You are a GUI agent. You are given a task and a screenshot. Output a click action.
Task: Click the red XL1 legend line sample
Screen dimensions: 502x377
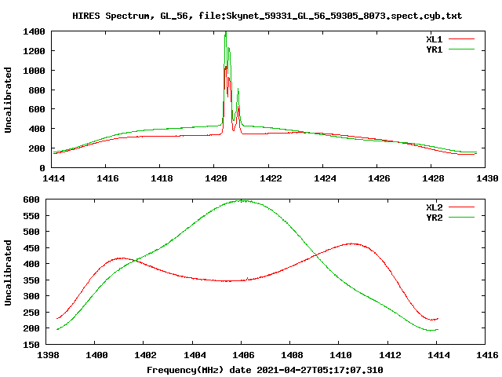[x=461, y=39]
